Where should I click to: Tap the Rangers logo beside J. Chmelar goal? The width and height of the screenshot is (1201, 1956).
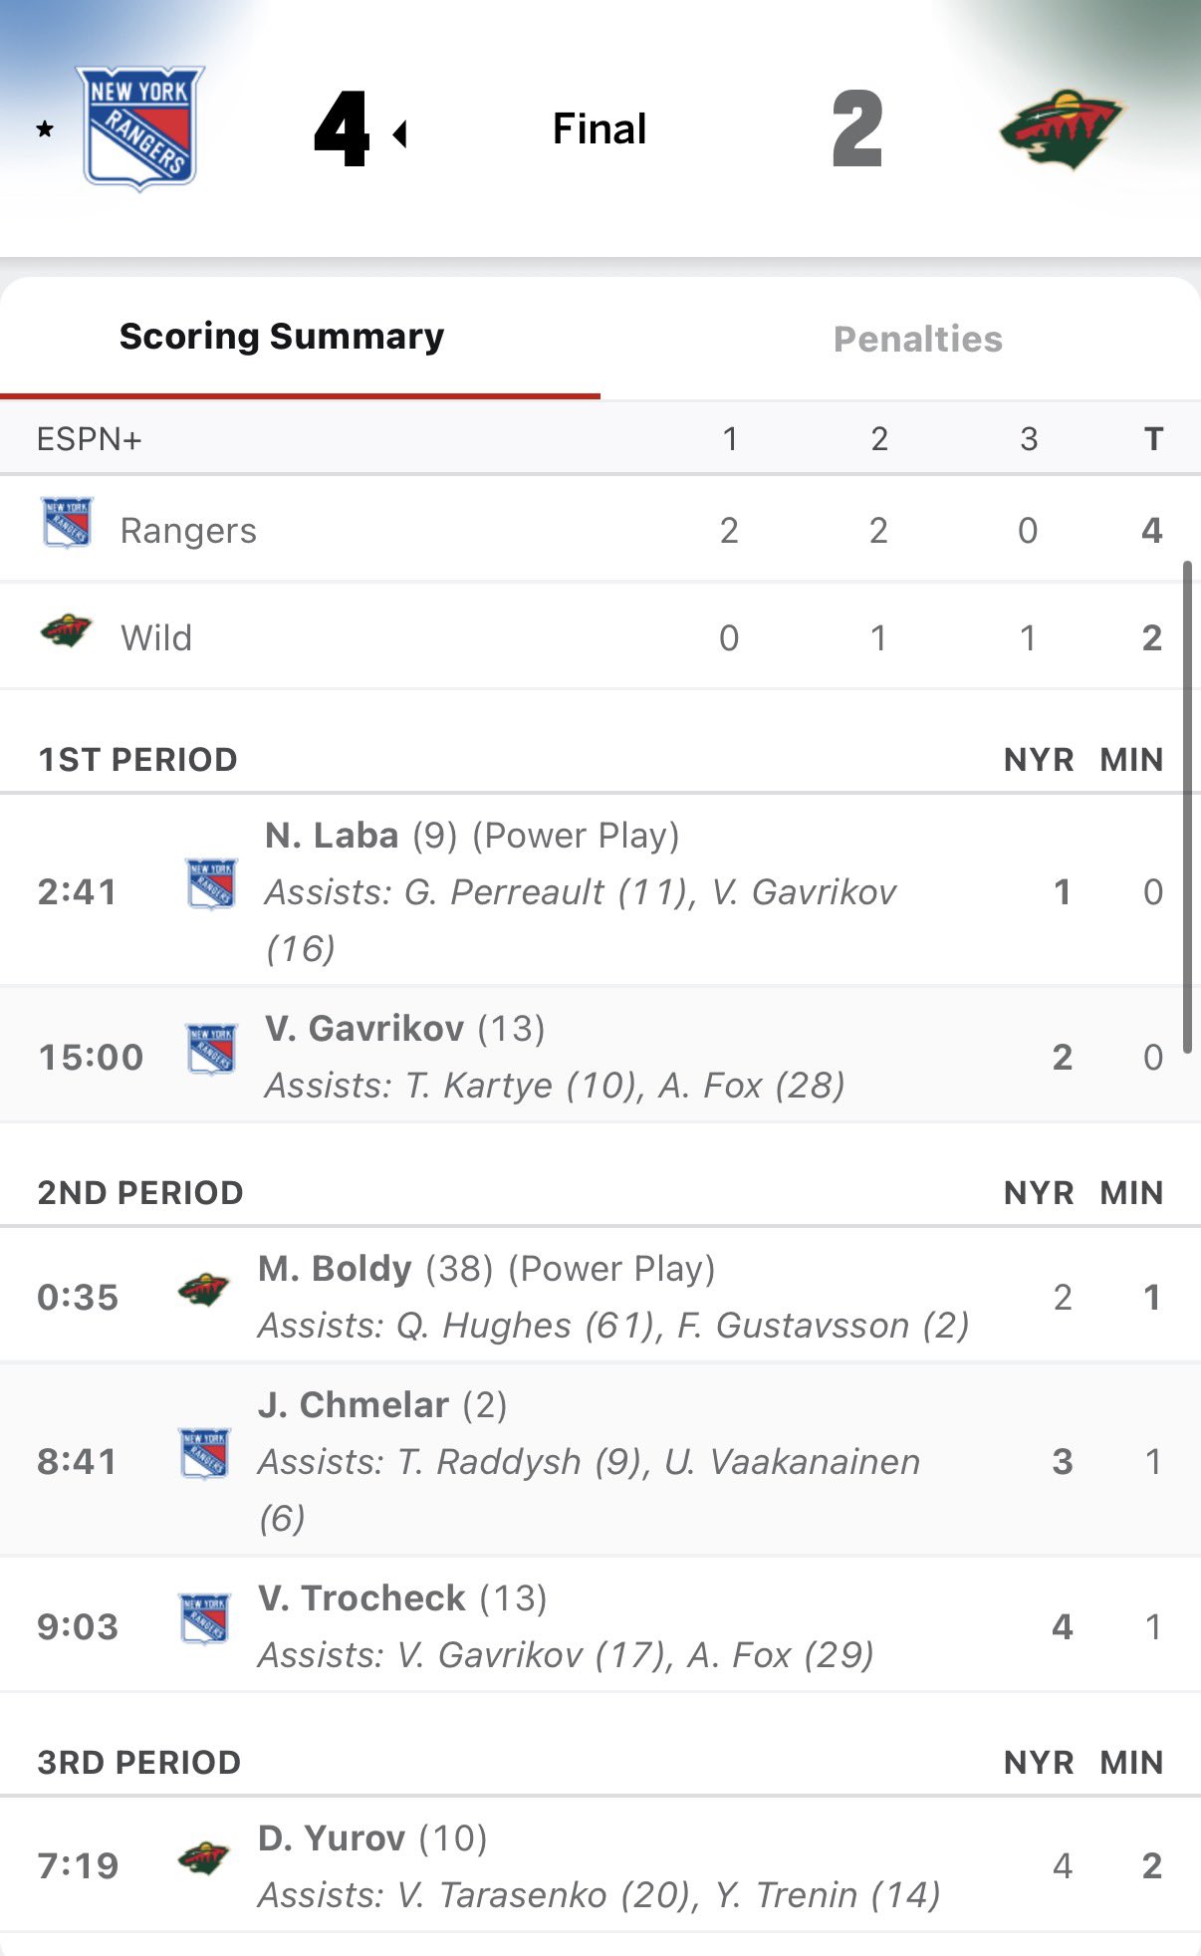(x=204, y=1454)
